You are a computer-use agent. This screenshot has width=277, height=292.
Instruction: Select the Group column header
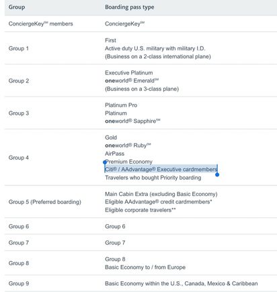[17, 7]
